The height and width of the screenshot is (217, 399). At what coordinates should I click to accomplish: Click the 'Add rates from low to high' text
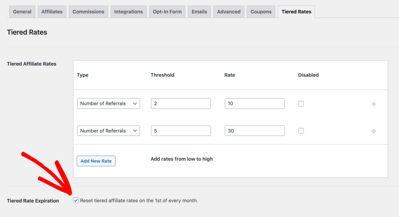[182, 159]
